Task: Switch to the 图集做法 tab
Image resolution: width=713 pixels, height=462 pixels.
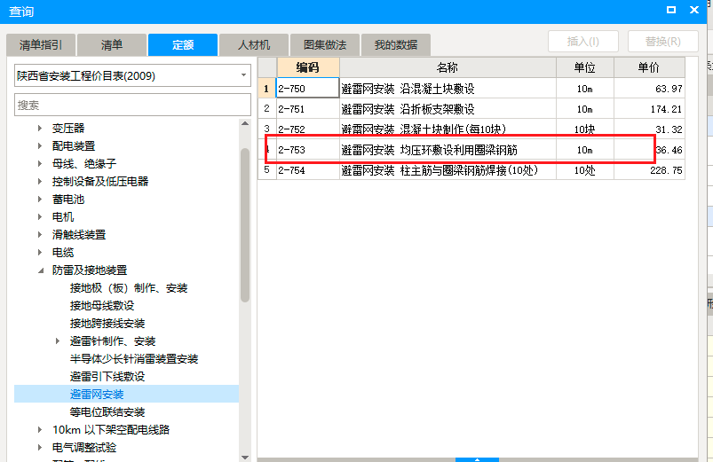Action: click(325, 45)
